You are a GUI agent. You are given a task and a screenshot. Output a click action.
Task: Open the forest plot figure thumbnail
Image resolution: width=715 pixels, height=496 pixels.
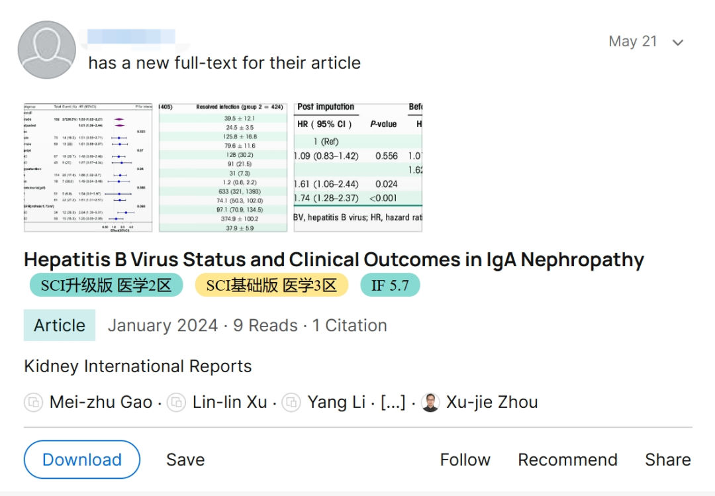click(x=88, y=168)
